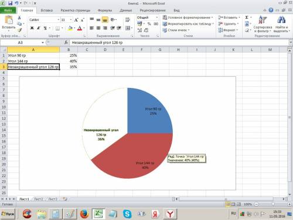Click the thousands separator 000 icon
The width and height of the screenshot is (293, 220).
click(x=156, y=24)
